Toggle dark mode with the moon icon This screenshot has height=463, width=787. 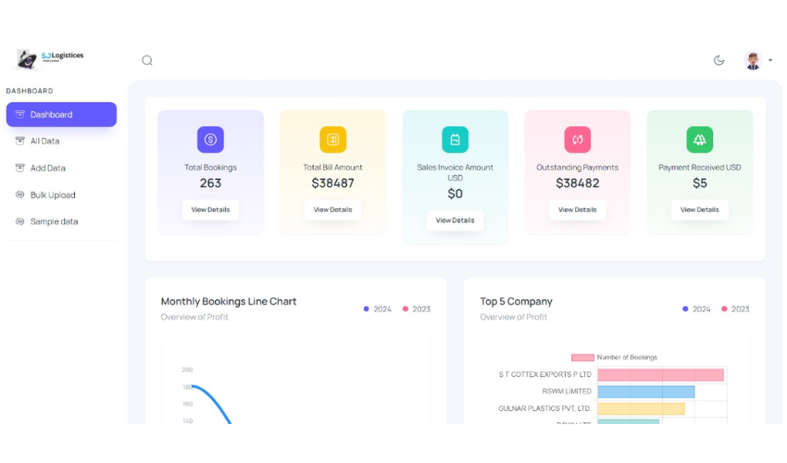718,61
